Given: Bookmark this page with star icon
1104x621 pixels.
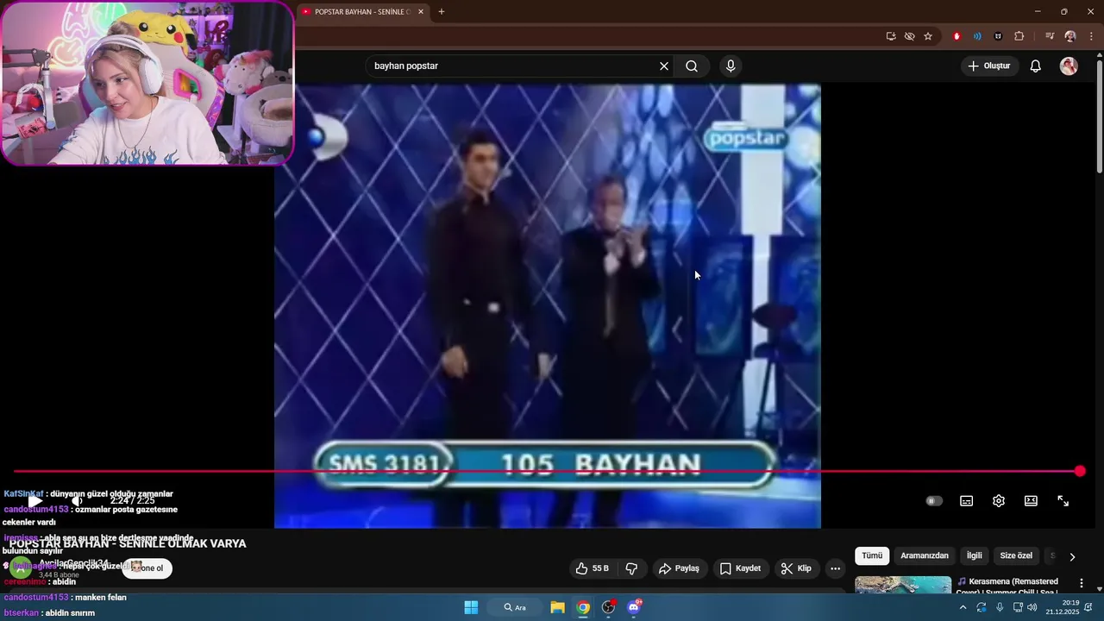Looking at the screenshot, I should 928,36.
